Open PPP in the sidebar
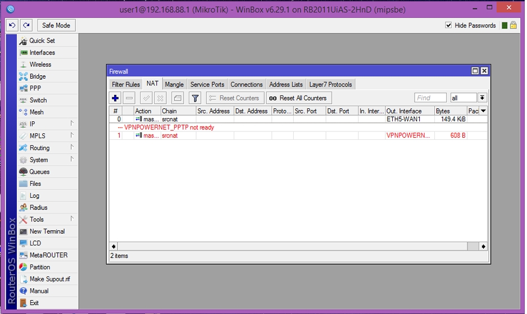Screen dimensions: 527x314 [35, 88]
